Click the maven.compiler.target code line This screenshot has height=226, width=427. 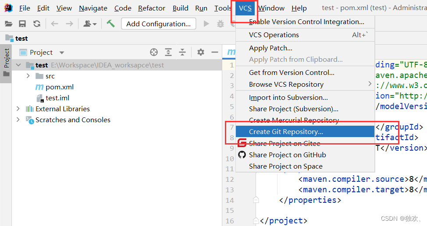click(x=363, y=190)
